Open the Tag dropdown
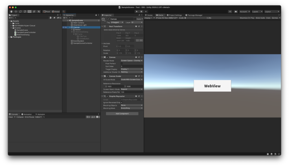The image size is (289, 166). pyautogui.click(x=117, y=22)
